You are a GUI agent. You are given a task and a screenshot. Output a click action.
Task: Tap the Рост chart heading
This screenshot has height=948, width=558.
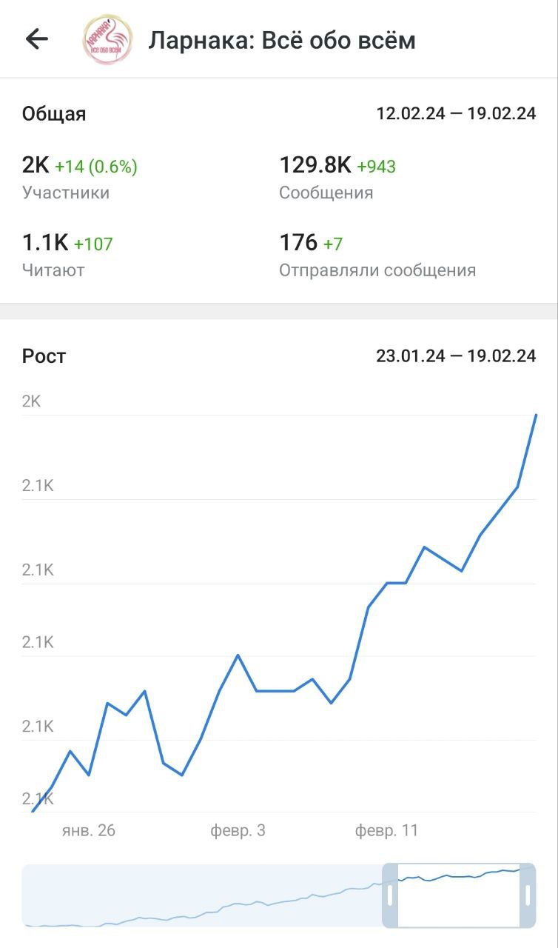pos(44,356)
